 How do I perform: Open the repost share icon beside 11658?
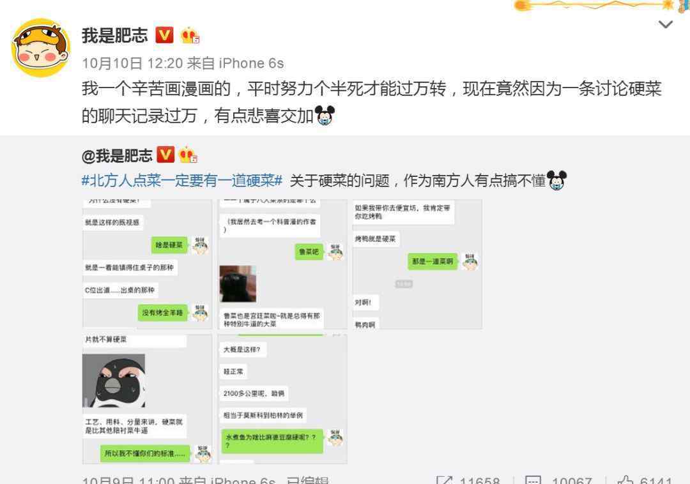[x=445, y=480]
